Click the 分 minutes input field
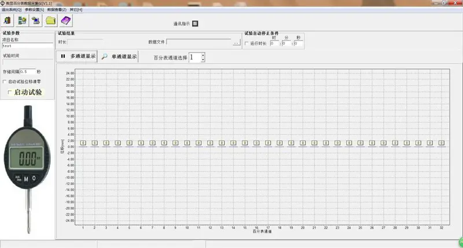Viewport: 463px width, 248px height. 286,43
